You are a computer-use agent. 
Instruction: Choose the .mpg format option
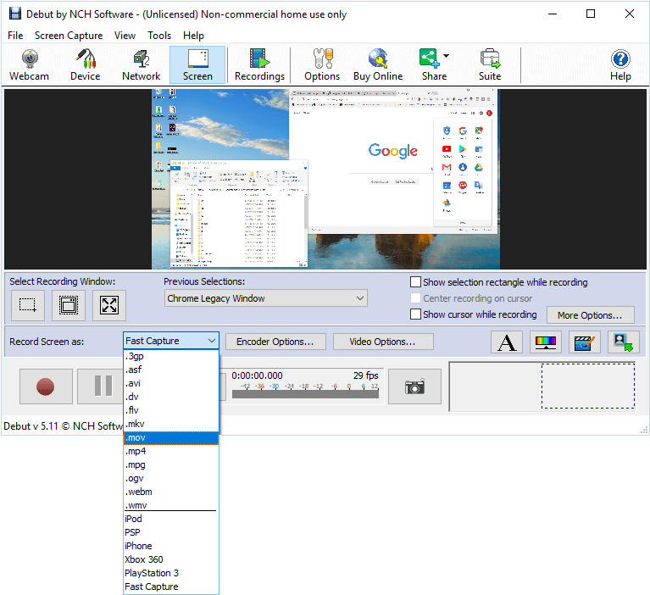click(171, 464)
